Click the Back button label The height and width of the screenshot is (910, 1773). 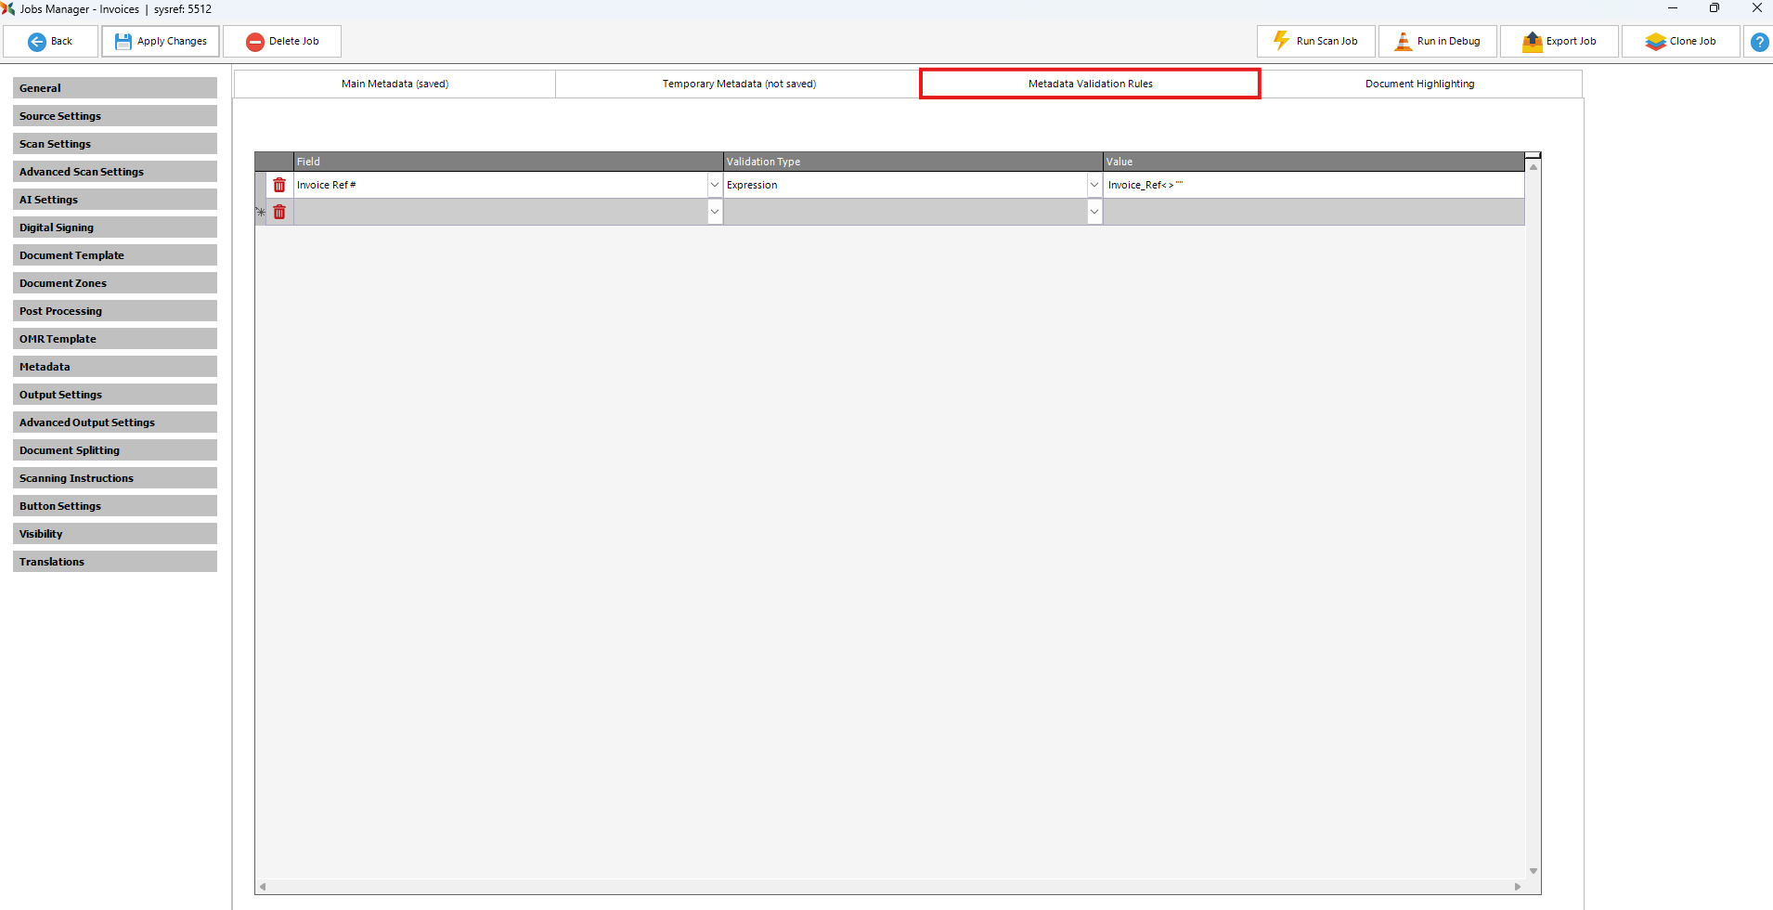click(61, 42)
